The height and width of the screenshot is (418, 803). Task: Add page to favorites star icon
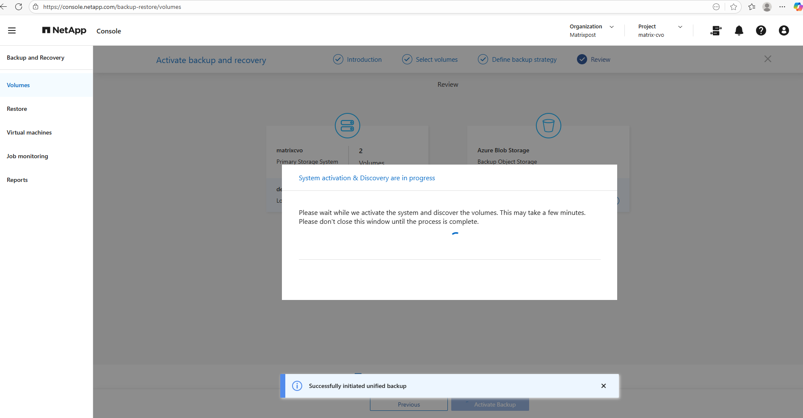pyautogui.click(x=734, y=7)
